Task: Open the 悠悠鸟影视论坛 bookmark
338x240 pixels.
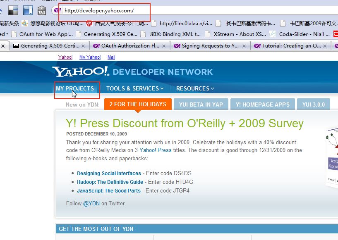Action: point(53,23)
